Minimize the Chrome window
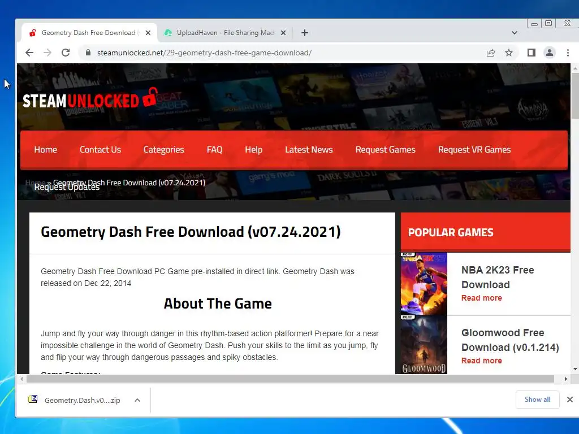 (x=534, y=24)
